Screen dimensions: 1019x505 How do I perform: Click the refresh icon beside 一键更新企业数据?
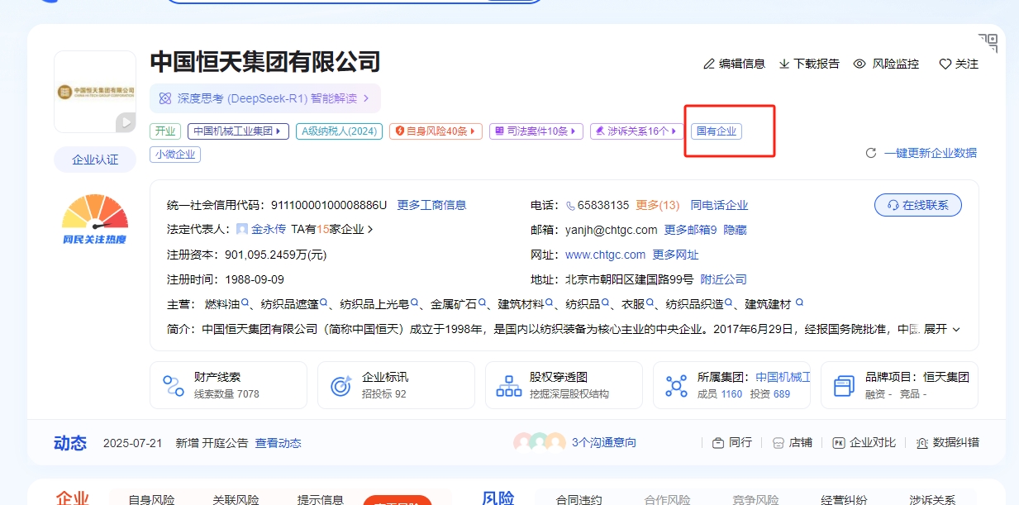(870, 153)
